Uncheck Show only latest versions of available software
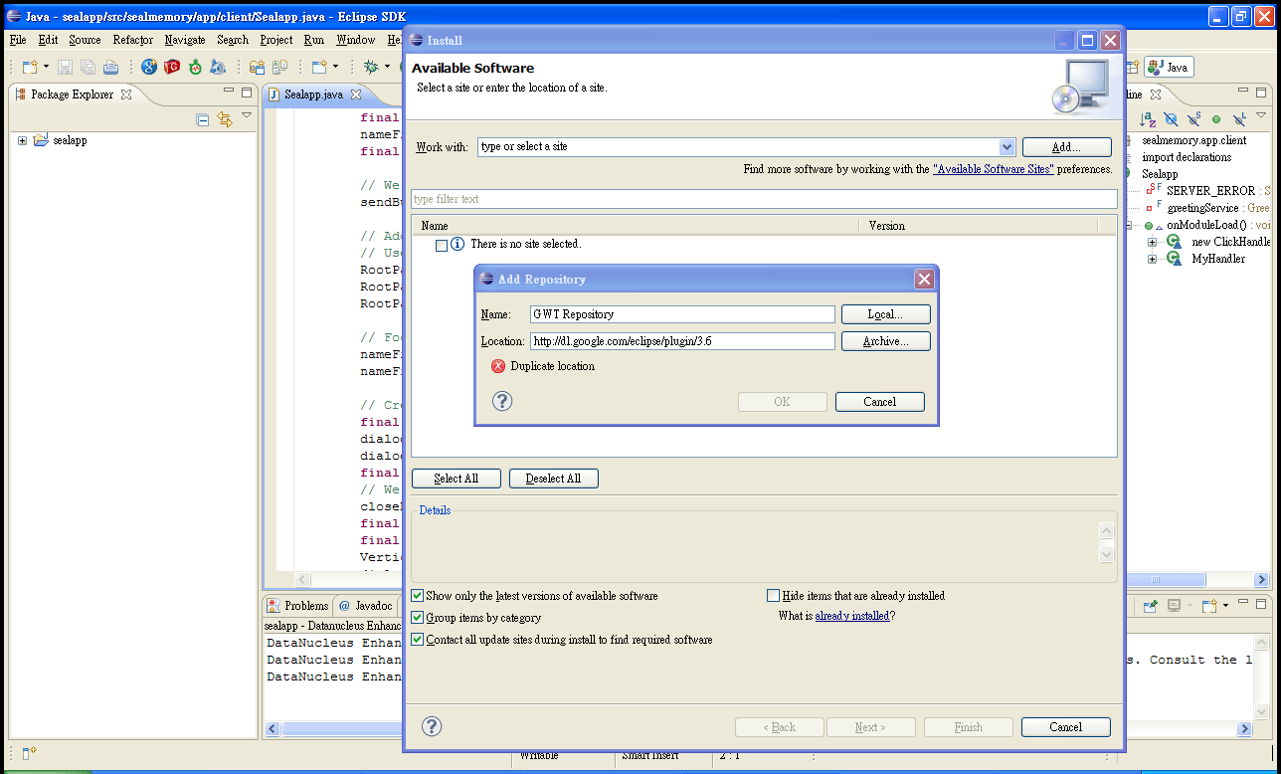This screenshot has height=774, width=1281. tap(418, 595)
